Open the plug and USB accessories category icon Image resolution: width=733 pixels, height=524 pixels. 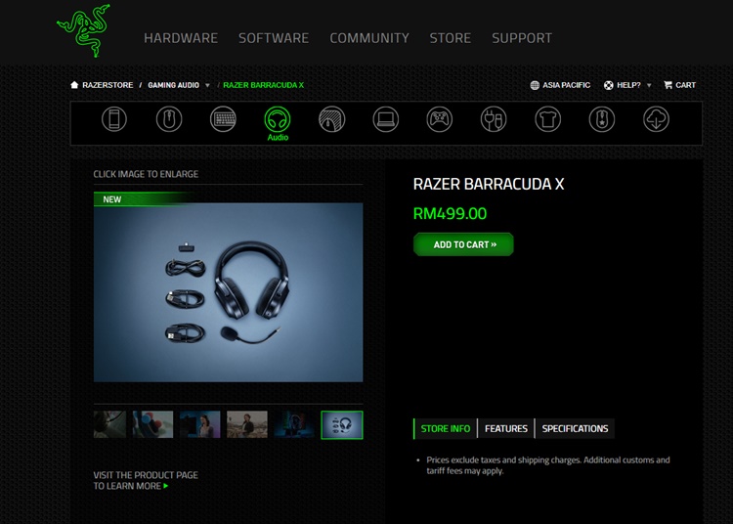click(x=494, y=119)
